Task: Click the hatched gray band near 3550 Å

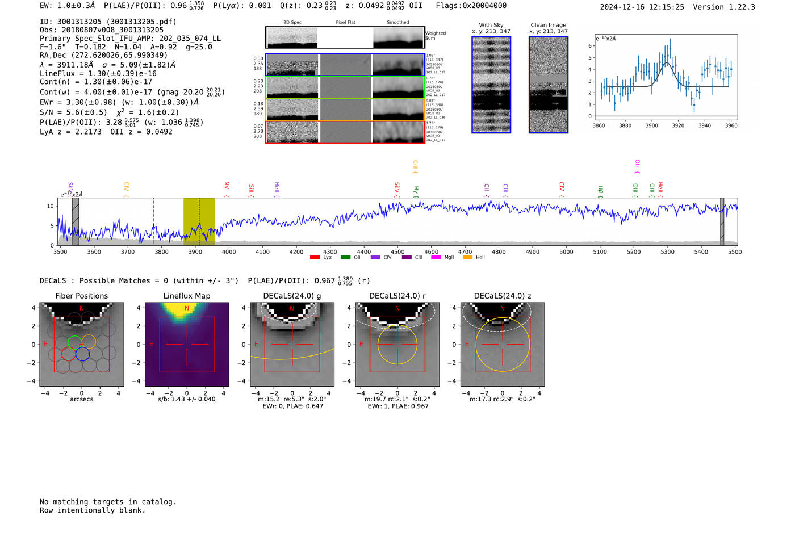Action: coord(76,221)
